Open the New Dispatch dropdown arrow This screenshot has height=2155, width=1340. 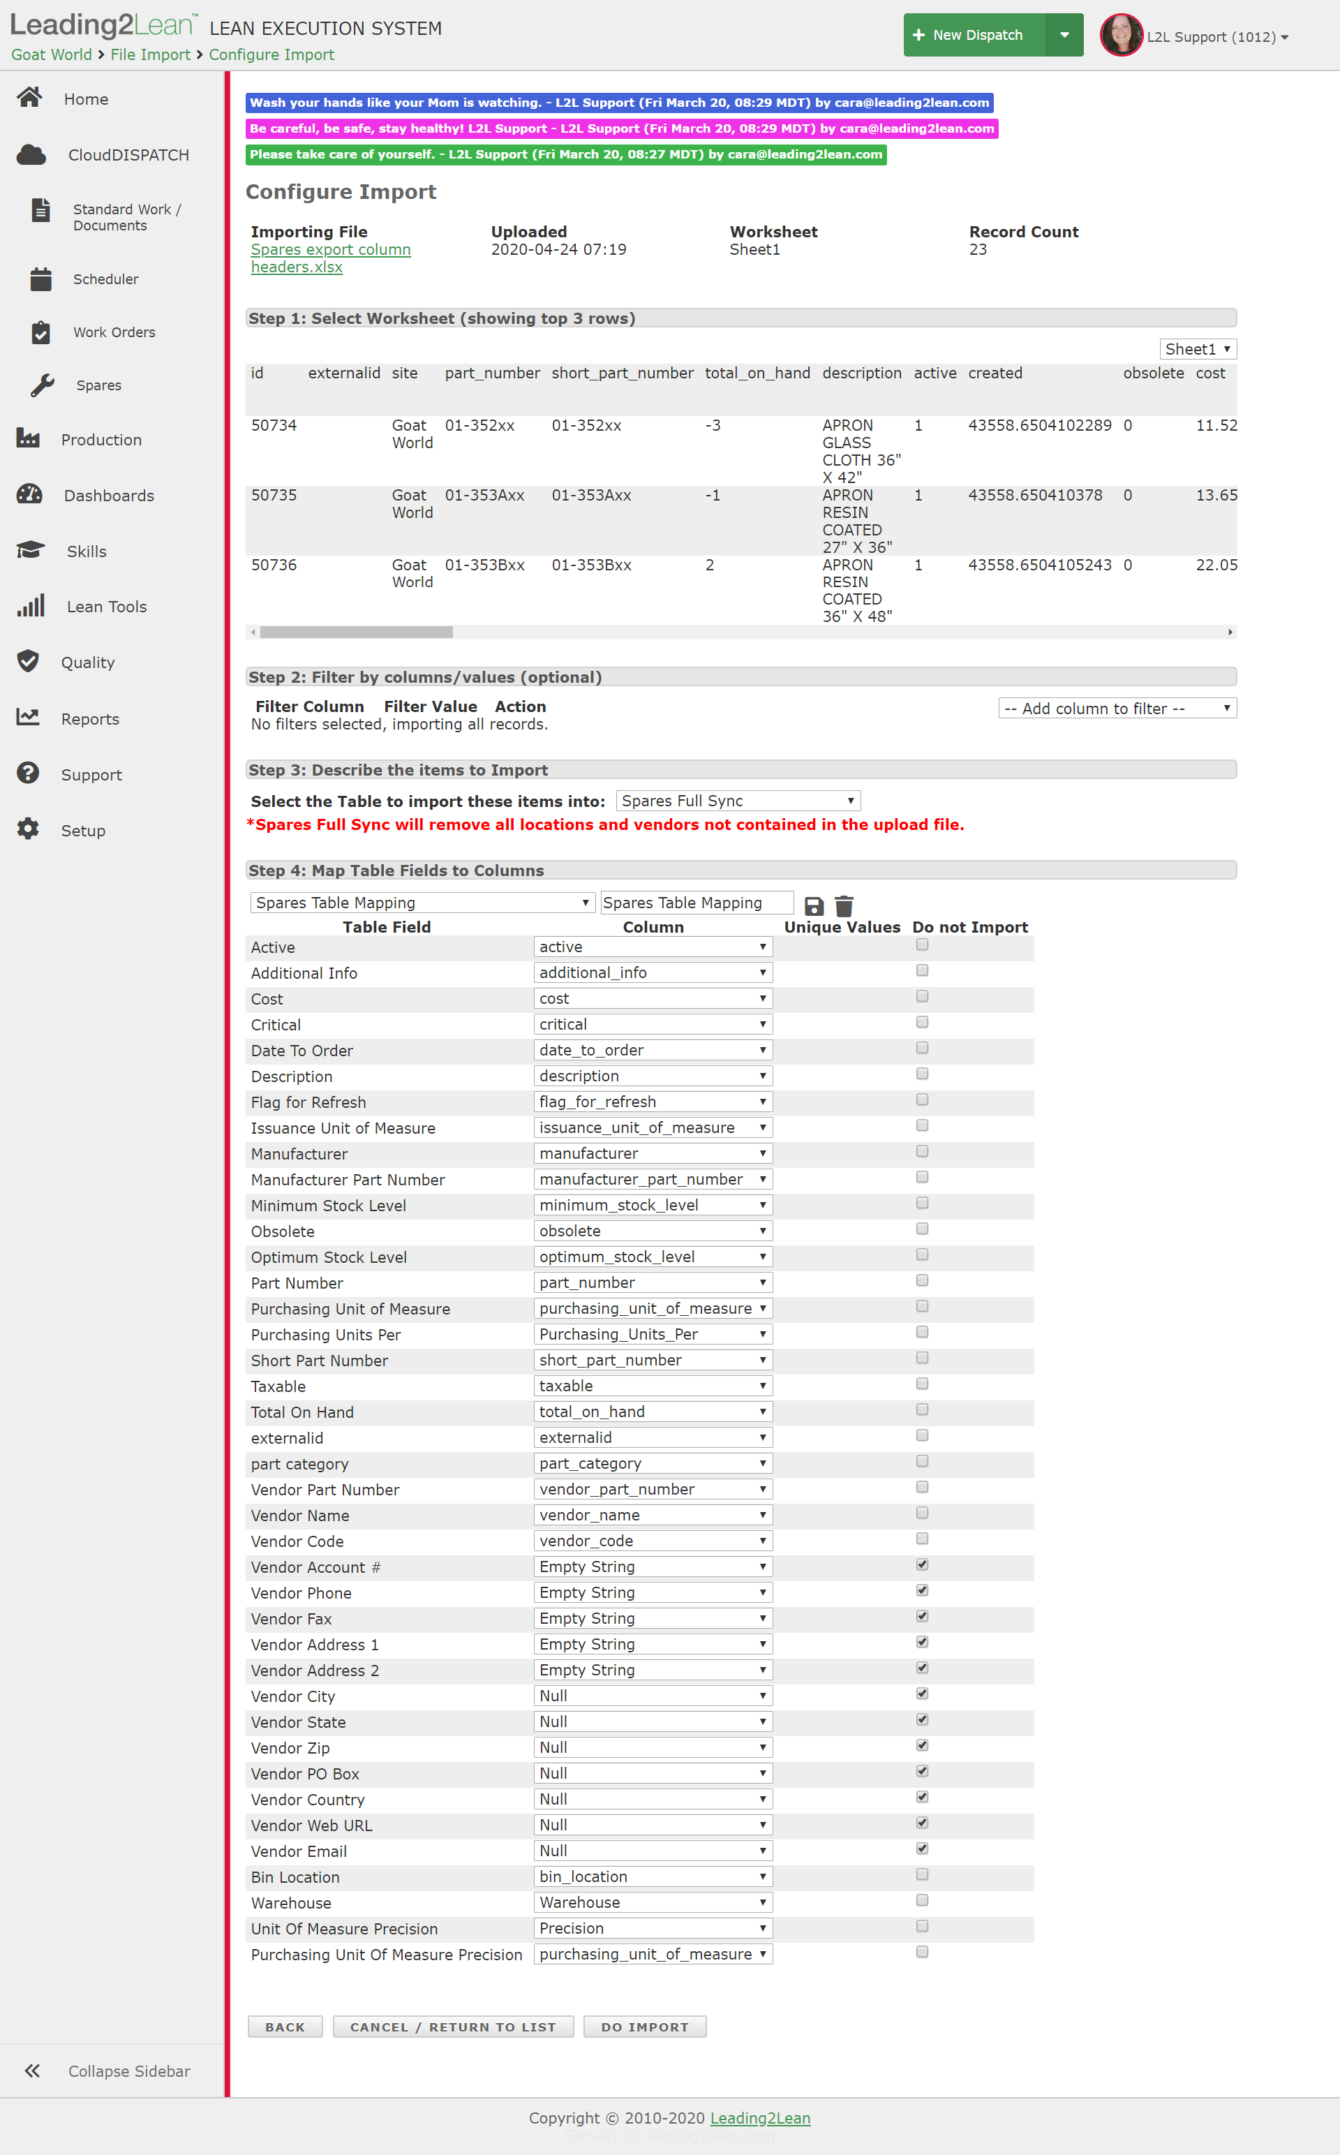(1064, 36)
